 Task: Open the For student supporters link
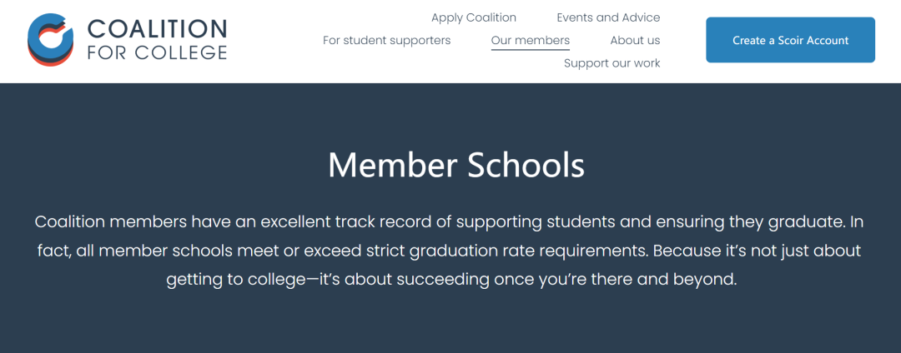[x=387, y=40]
